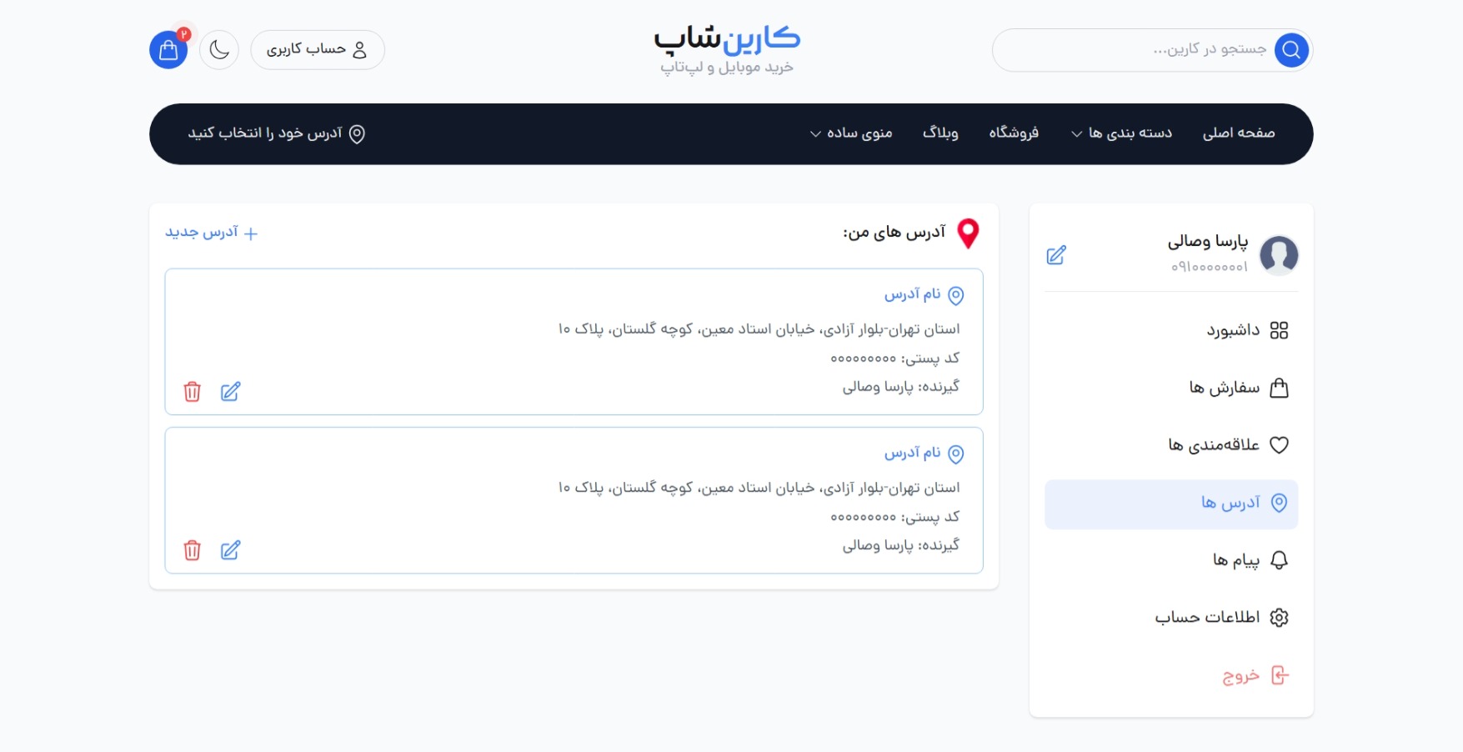Delete the second address card
The width and height of the screenshot is (1463, 752).
pos(193,550)
